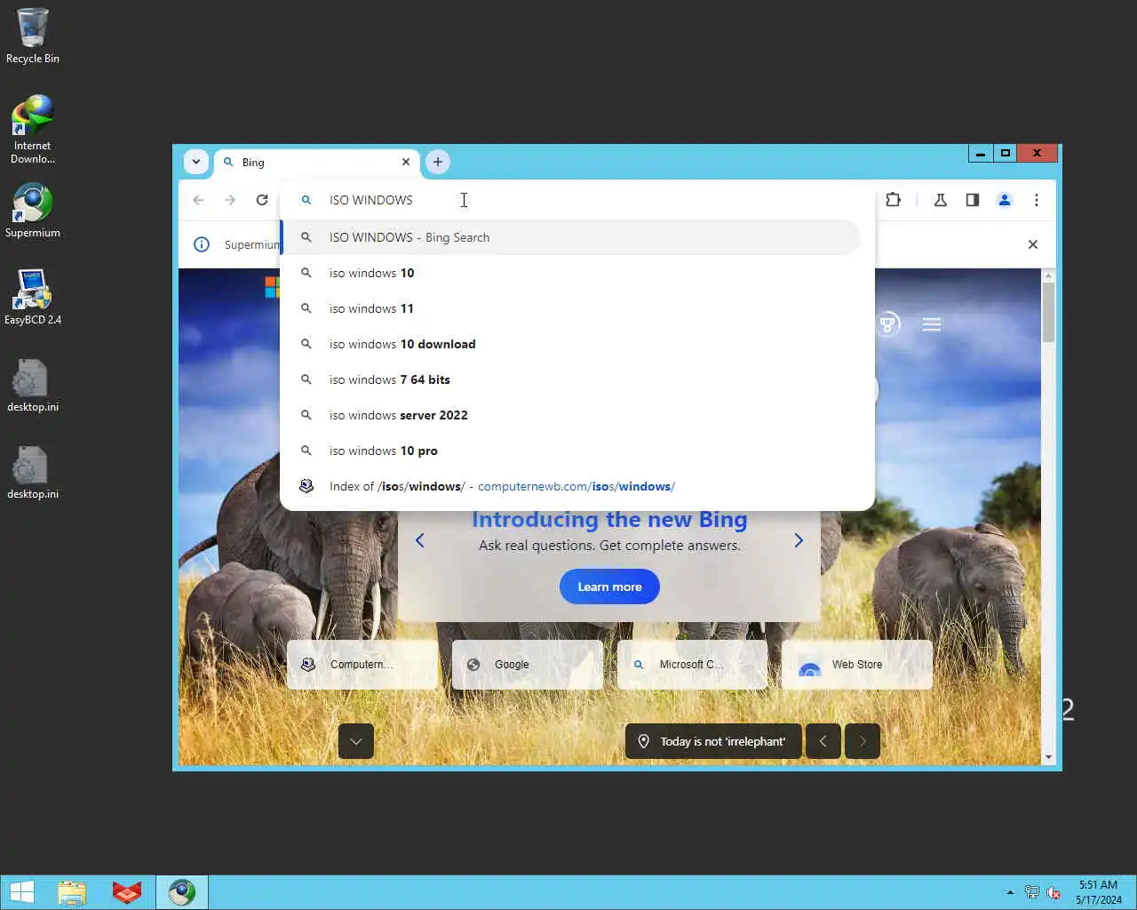Viewport: 1137px width, 910px height.
Task: Select the first desktop.ini file icon
Action: point(32,385)
